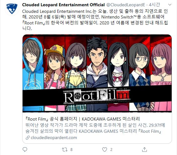Click the tweet body text about Nintendo Switch
Screen dimensions: 177x155
click(95, 20)
